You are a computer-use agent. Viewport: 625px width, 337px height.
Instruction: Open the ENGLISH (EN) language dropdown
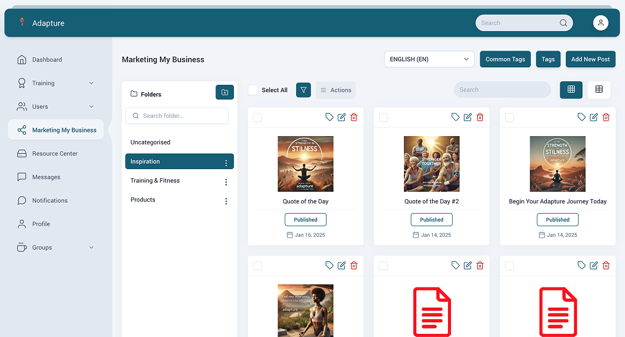click(429, 59)
